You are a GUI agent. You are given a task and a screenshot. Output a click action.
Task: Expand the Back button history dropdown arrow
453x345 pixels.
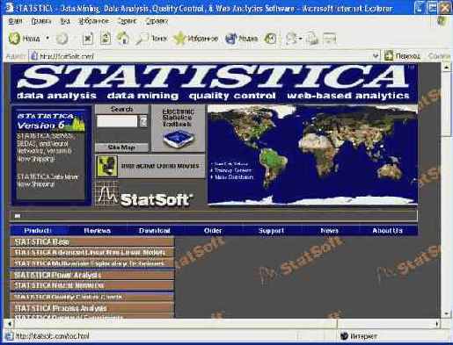(47, 39)
